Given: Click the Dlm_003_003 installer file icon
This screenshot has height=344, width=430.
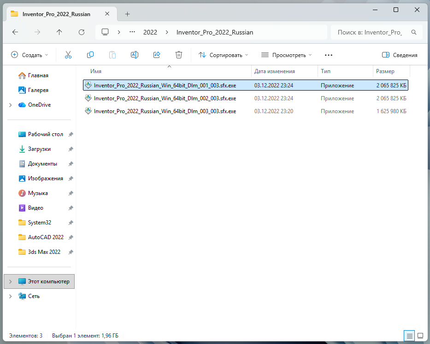Looking at the screenshot, I should point(88,111).
